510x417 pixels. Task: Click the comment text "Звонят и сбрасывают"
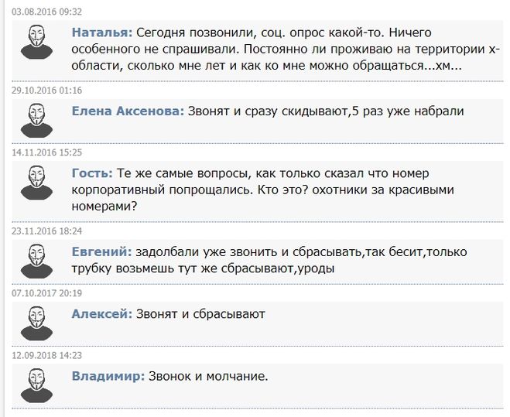tap(200, 314)
